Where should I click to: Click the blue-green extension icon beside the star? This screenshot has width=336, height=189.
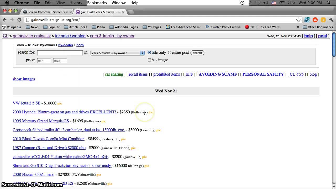click(307, 20)
